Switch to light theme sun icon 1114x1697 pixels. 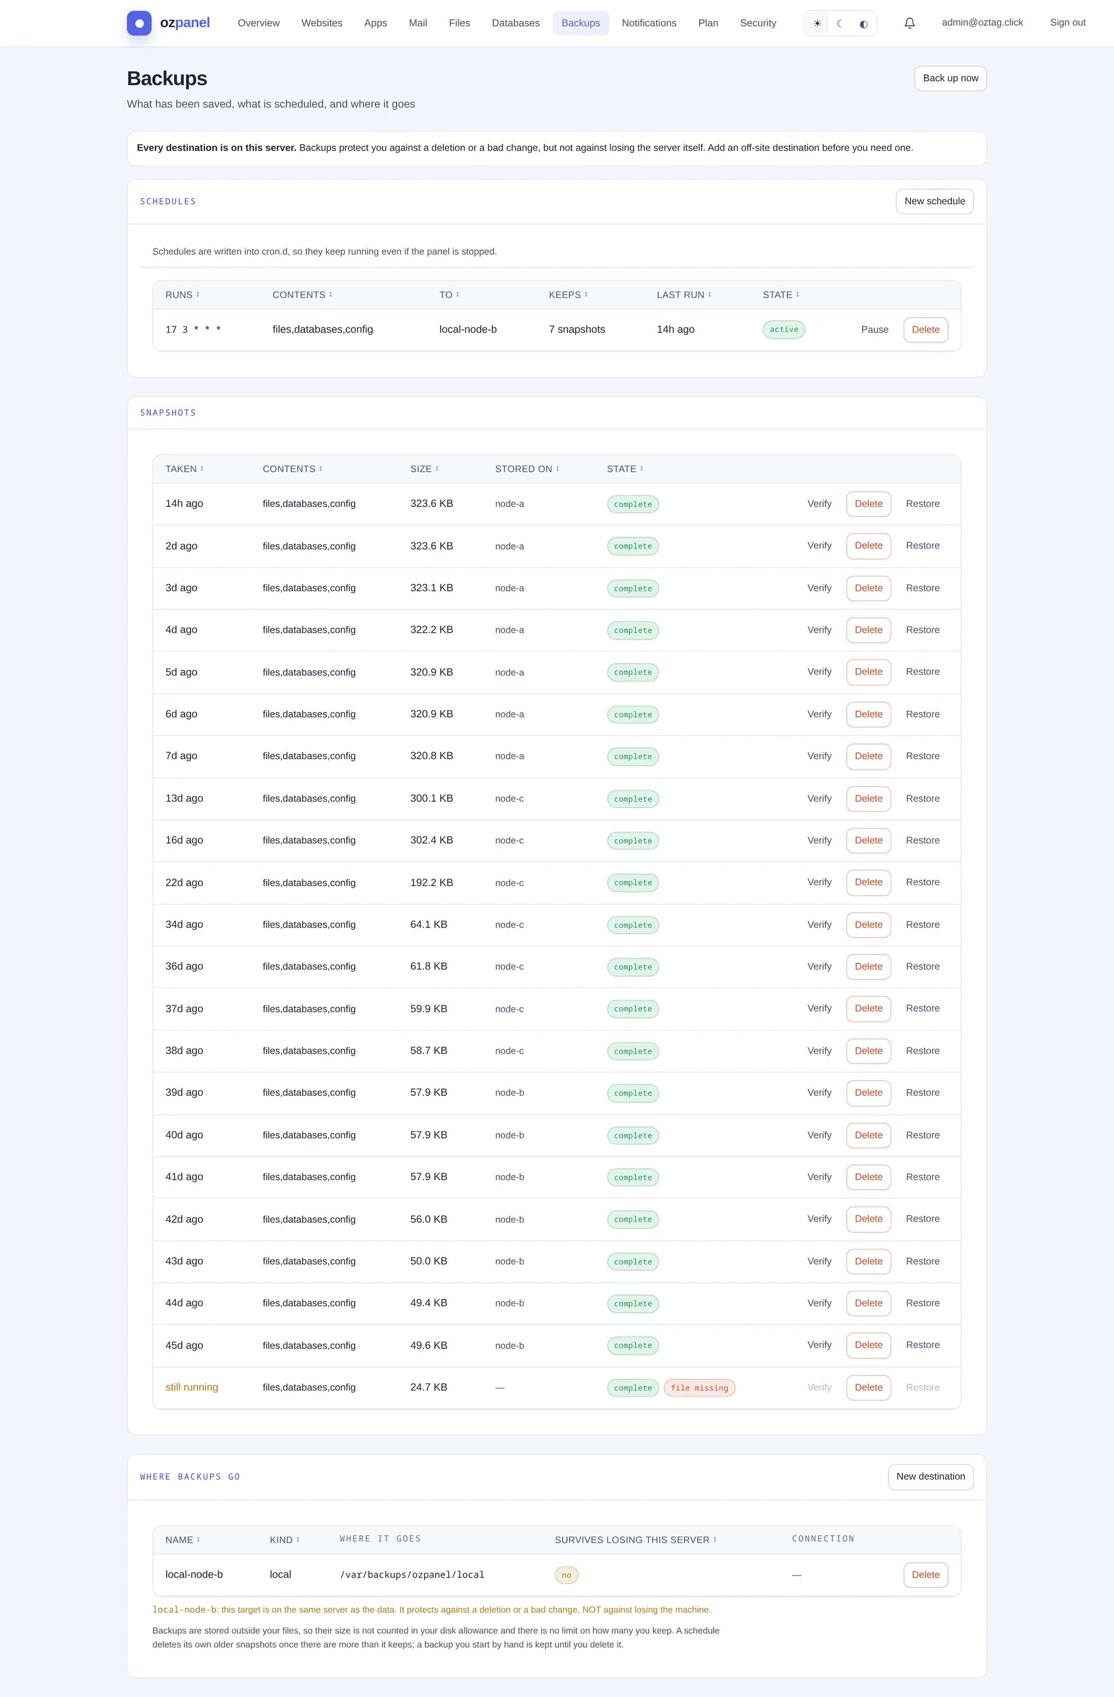pyautogui.click(x=817, y=24)
